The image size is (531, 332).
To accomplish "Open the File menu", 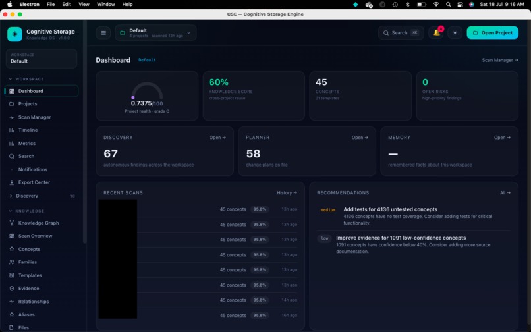I will (x=51, y=5).
